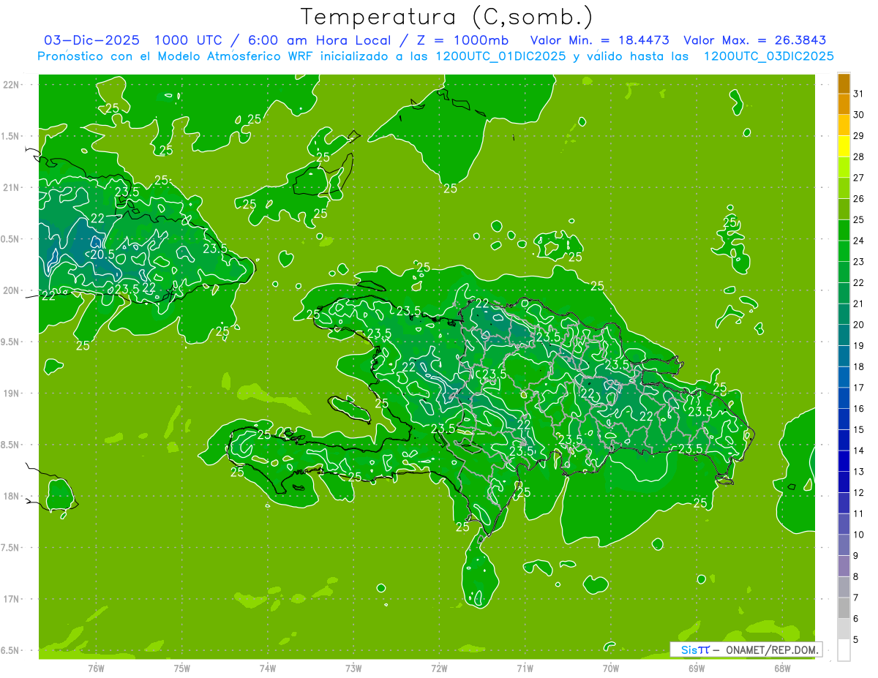The width and height of the screenshot is (878, 678).
Task: Click the '68W' longitude axis label
Action: point(782,668)
